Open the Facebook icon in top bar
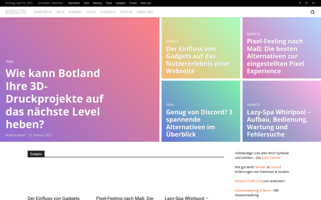321x200 pixels. [x=300, y=3]
